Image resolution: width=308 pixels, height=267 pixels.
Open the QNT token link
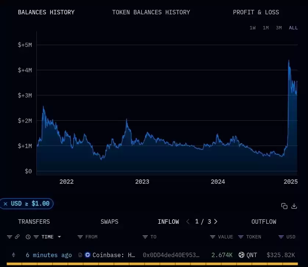coord(252,255)
